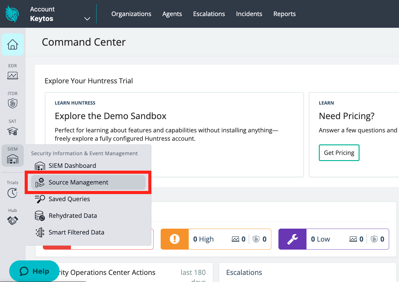Select the EDR sidebar icon

point(13,76)
